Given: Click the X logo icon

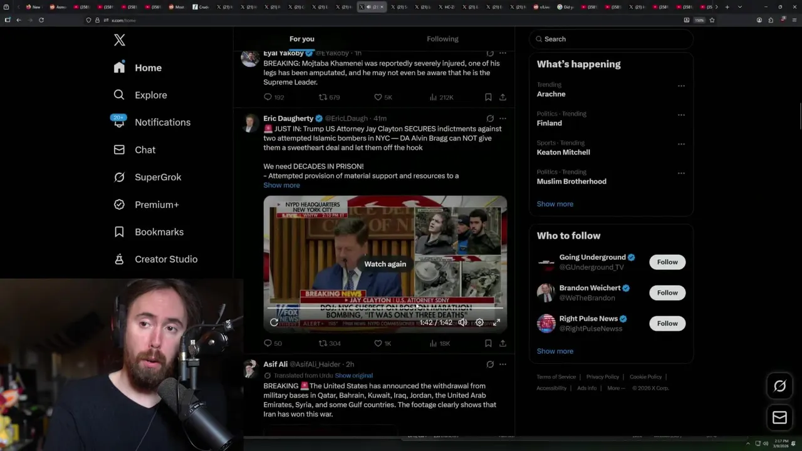Looking at the screenshot, I should click(x=120, y=40).
